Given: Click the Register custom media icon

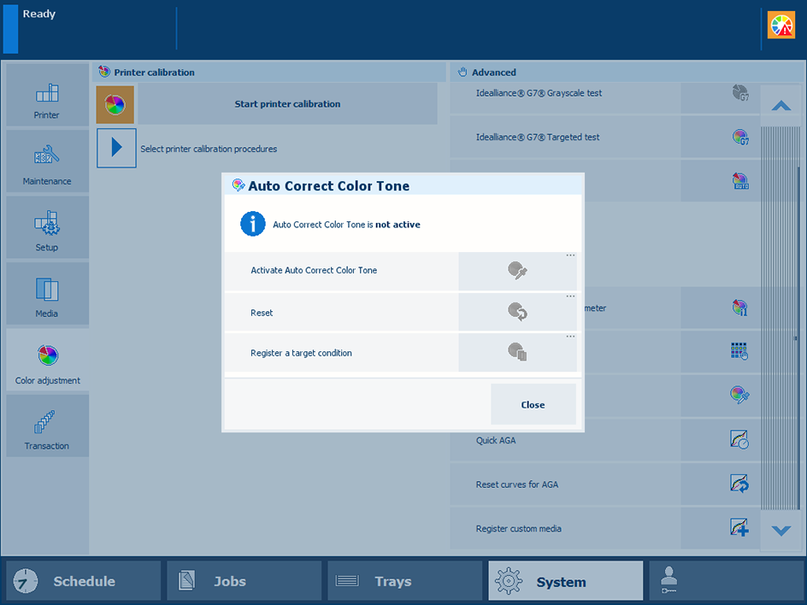Looking at the screenshot, I should (740, 528).
